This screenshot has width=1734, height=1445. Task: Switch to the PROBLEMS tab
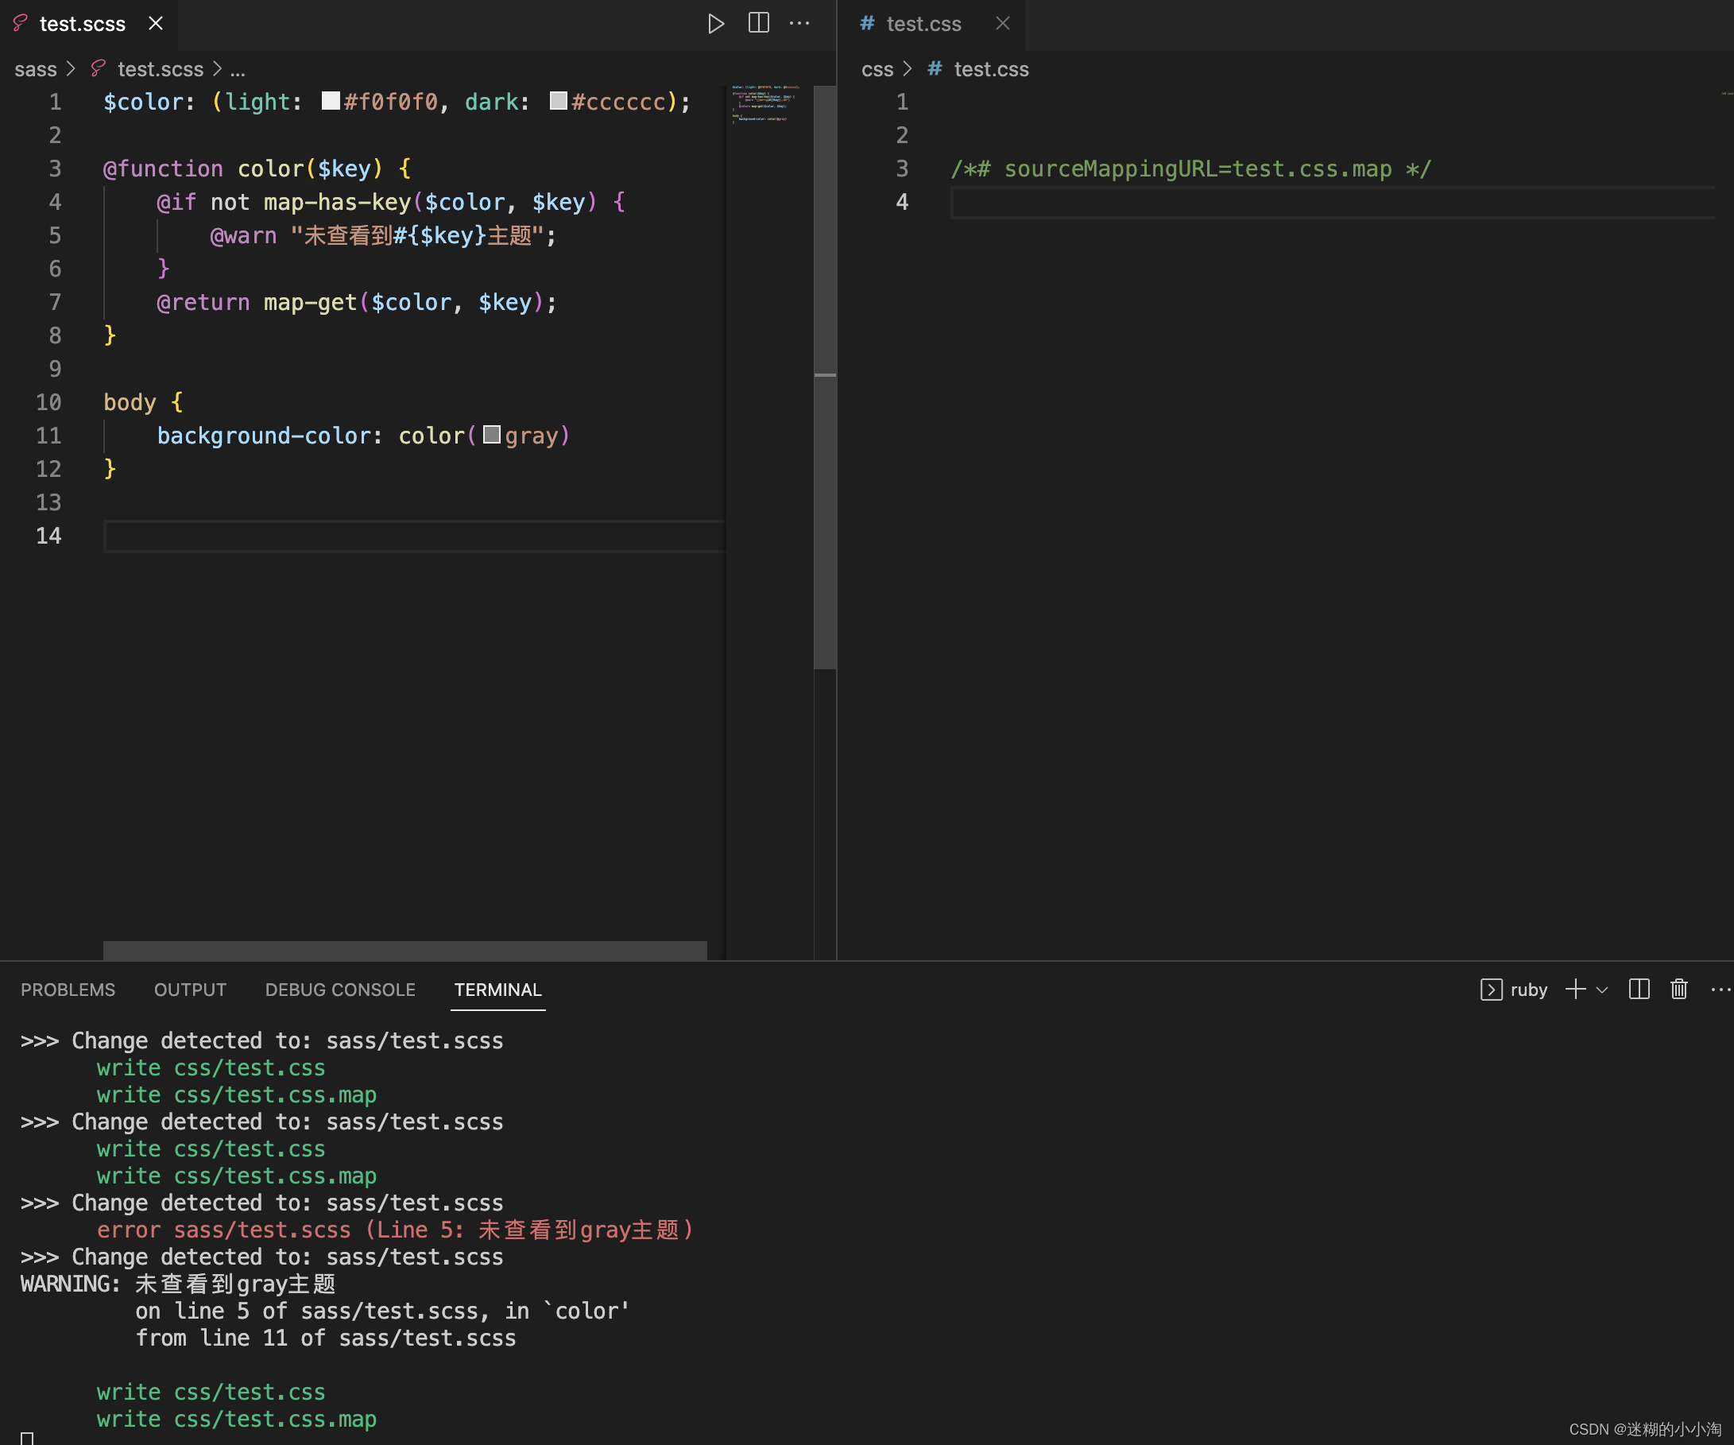pyautogui.click(x=68, y=990)
